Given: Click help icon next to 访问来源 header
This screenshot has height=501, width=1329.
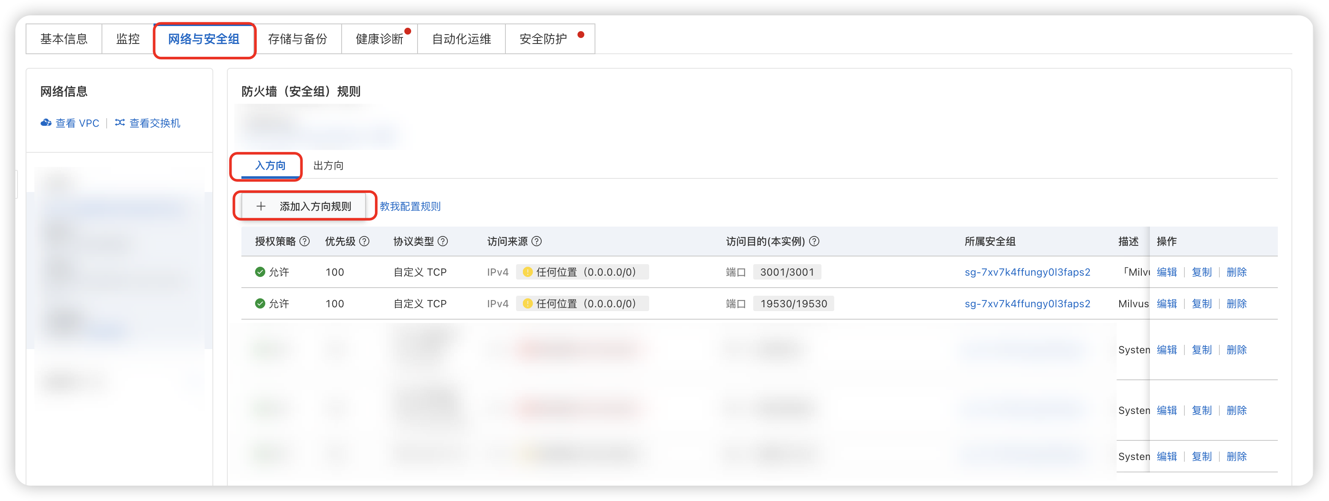Looking at the screenshot, I should click(x=537, y=241).
